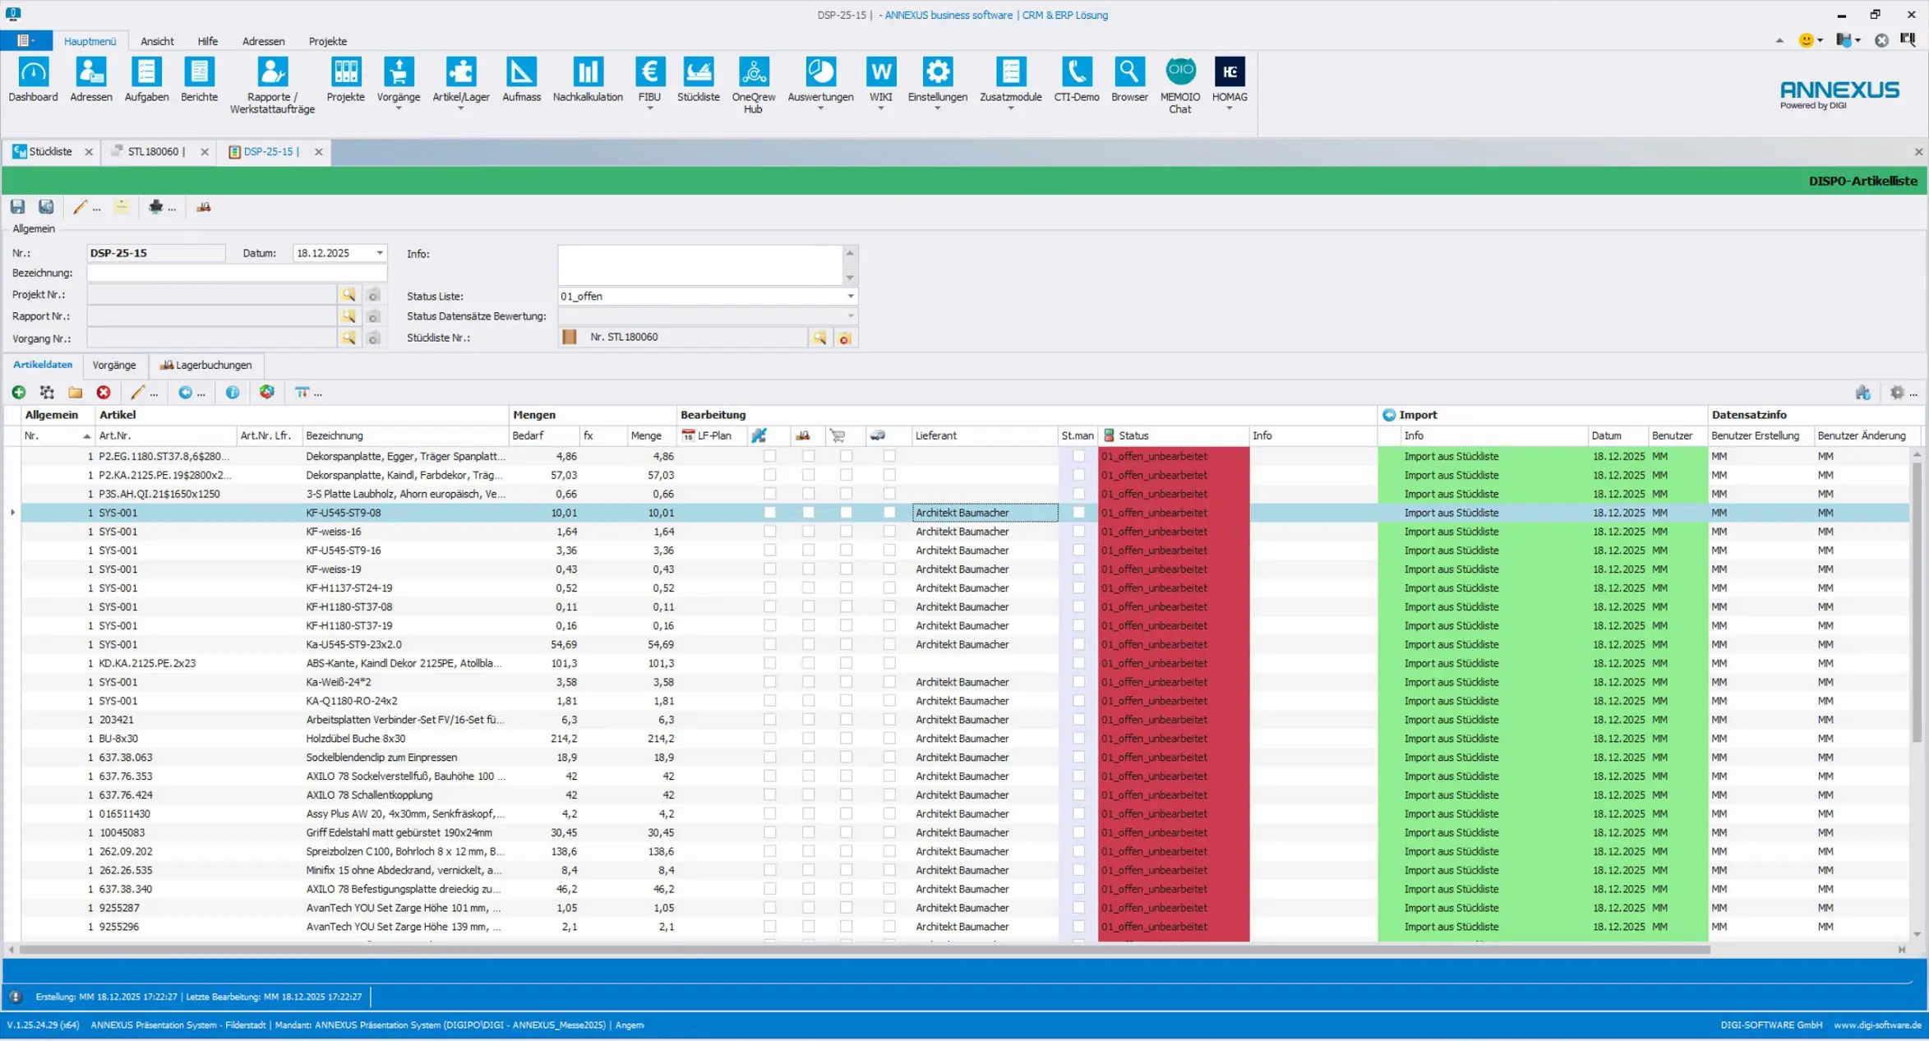Search for Stückliste Nr. with magnifier

(819, 338)
